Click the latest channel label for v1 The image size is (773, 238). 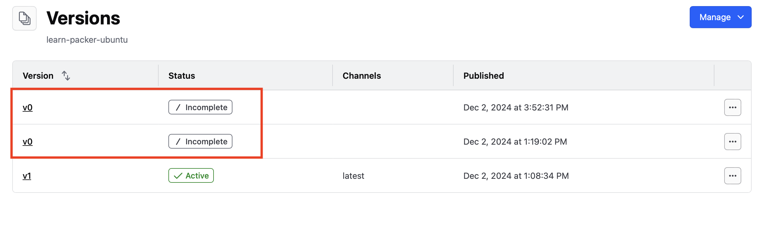point(353,176)
